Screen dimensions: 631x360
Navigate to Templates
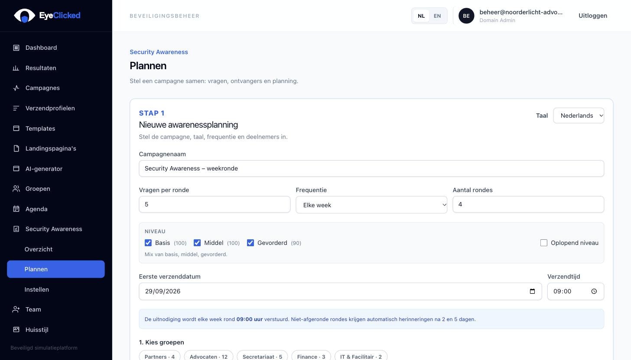[x=56, y=129]
